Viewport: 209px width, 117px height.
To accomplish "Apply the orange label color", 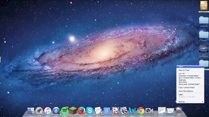I will [x=184, y=97].
